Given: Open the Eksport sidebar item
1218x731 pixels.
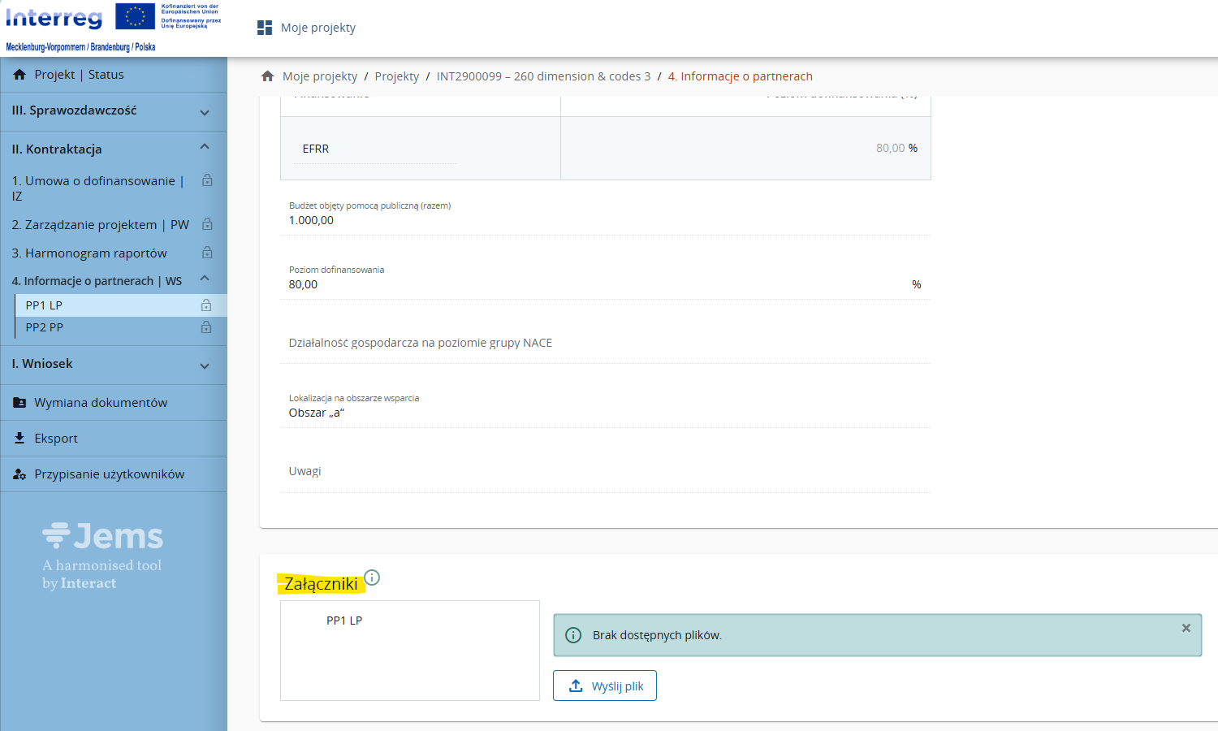Looking at the screenshot, I should tap(56, 439).
